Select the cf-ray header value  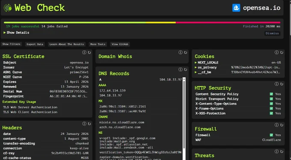point(70,153)
